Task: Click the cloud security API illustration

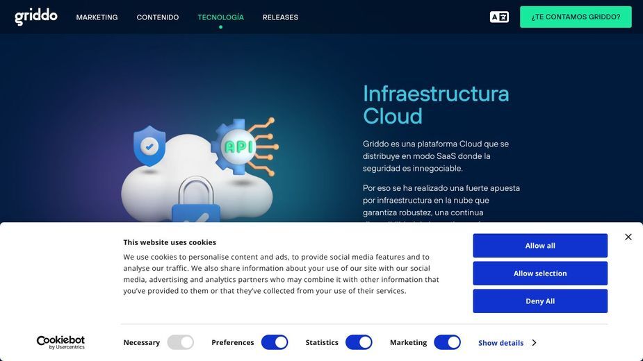Action: pos(200,170)
